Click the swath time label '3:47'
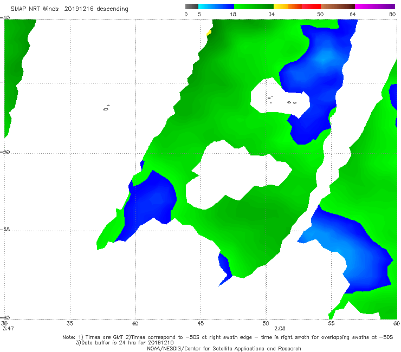 coord(8,329)
